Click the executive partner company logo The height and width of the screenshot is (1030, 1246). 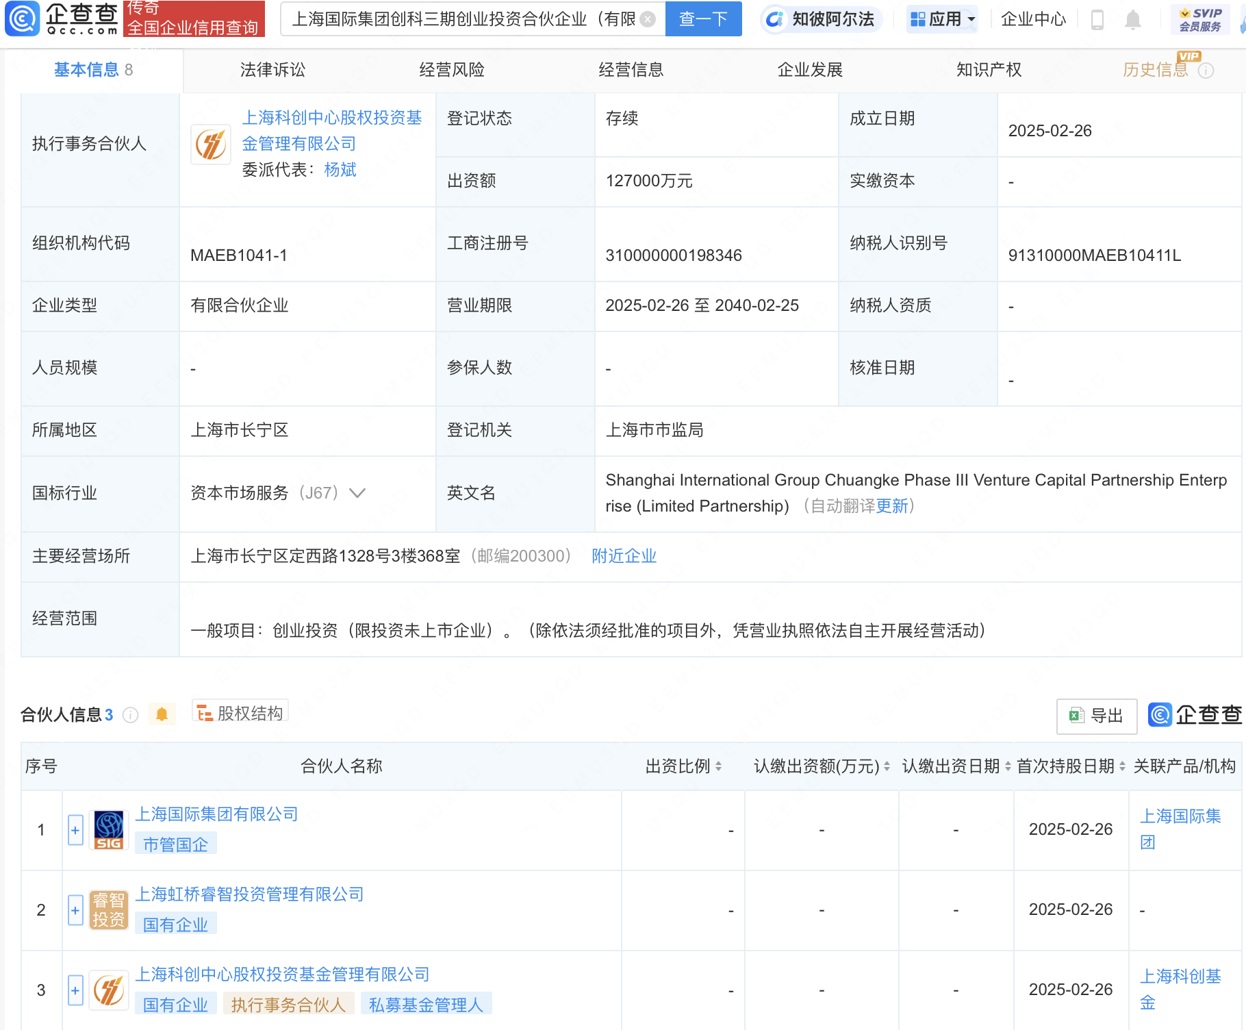tap(211, 145)
